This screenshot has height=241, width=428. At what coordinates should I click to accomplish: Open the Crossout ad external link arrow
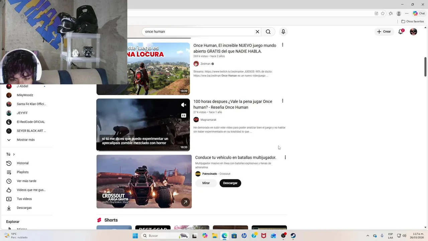coord(185,202)
